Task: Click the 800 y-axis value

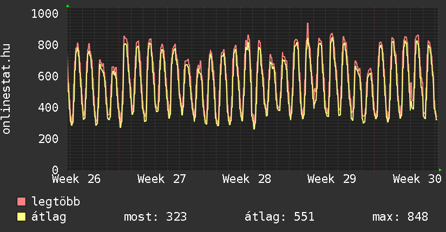Action: [48, 45]
